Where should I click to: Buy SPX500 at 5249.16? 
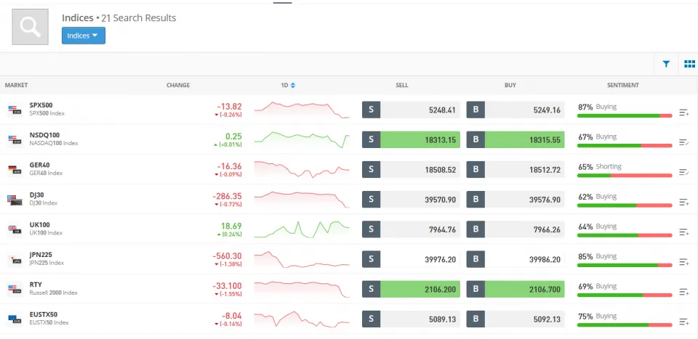(516, 110)
